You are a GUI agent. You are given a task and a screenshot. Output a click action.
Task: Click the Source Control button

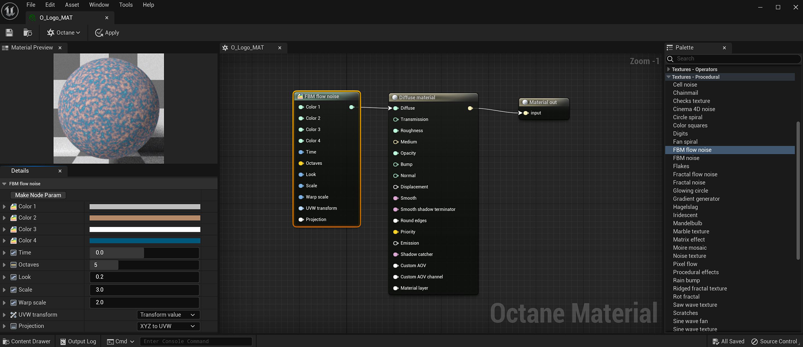click(774, 341)
